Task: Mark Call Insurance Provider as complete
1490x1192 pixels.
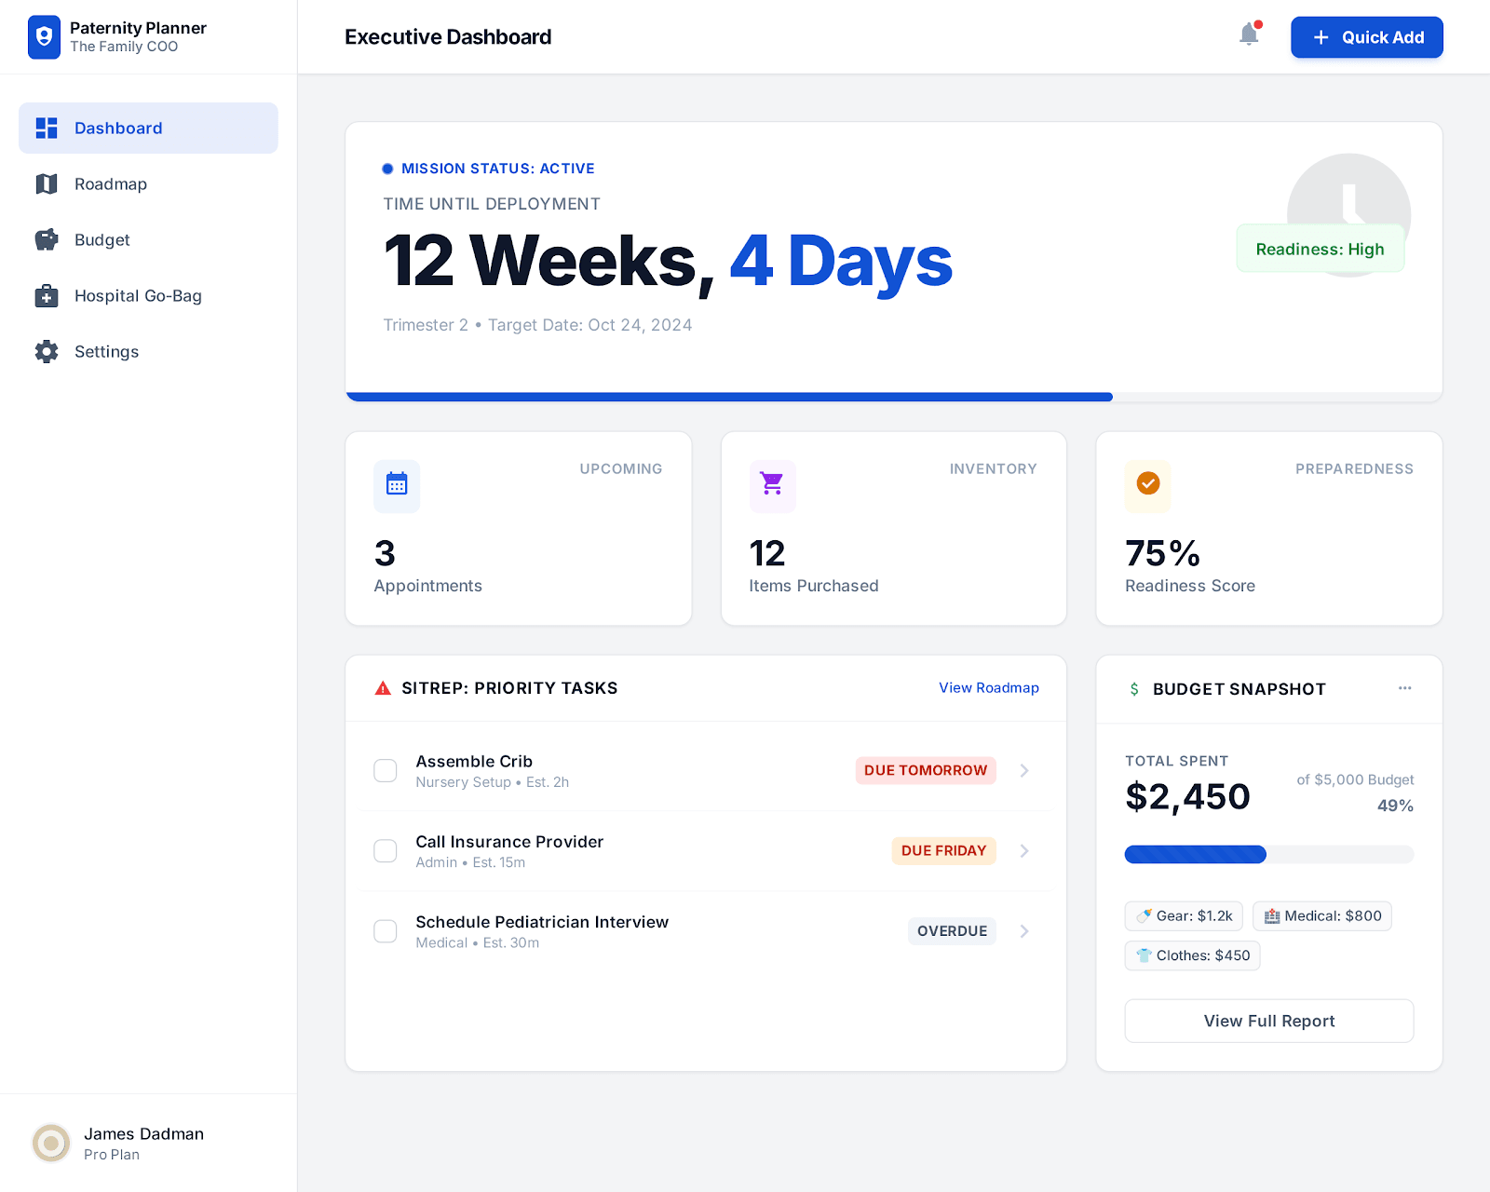Action: tap(385, 850)
